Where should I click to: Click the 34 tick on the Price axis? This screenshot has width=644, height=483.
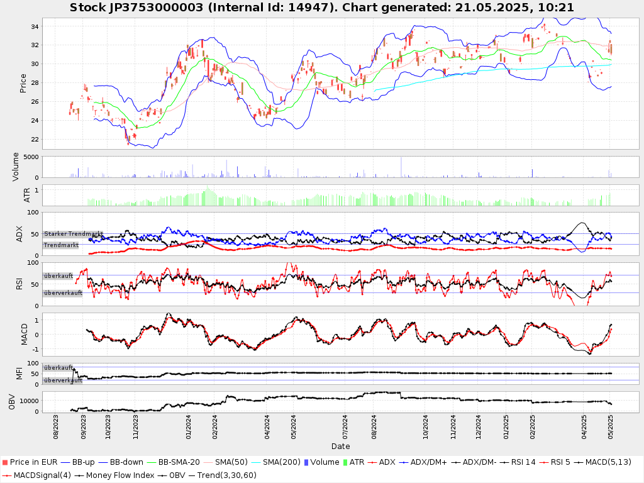35,26
